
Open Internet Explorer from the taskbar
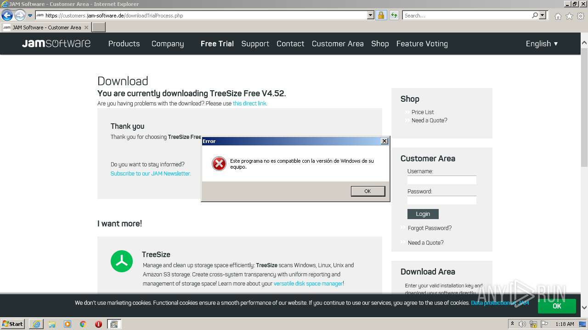(36, 324)
